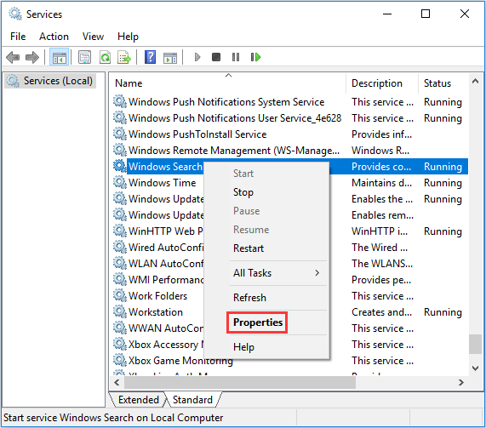Image resolution: width=486 pixels, height=428 pixels.
Task: Select Services (Local) in the tree
Action: pyautogui.click(x=58, y=81)
